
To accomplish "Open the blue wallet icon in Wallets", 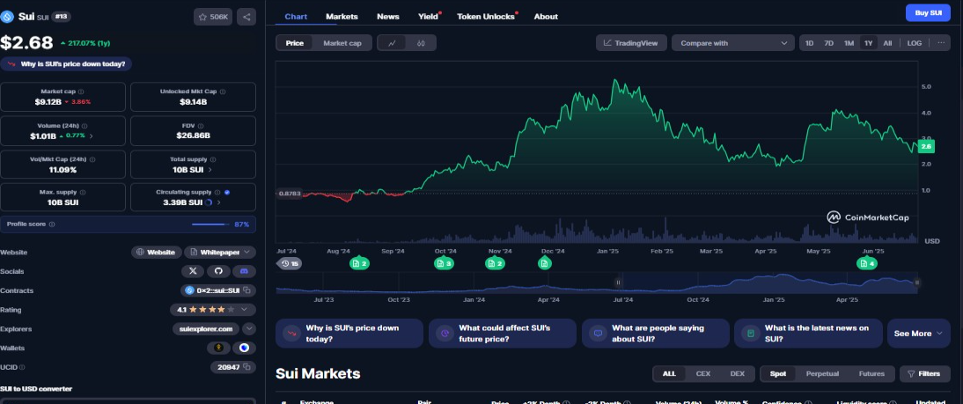I will [x=245, y=349].
